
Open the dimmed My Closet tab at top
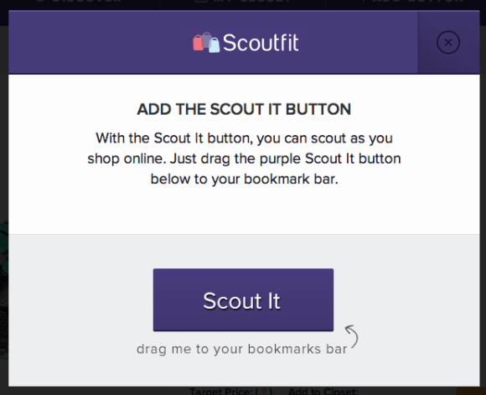click(243, 2)
